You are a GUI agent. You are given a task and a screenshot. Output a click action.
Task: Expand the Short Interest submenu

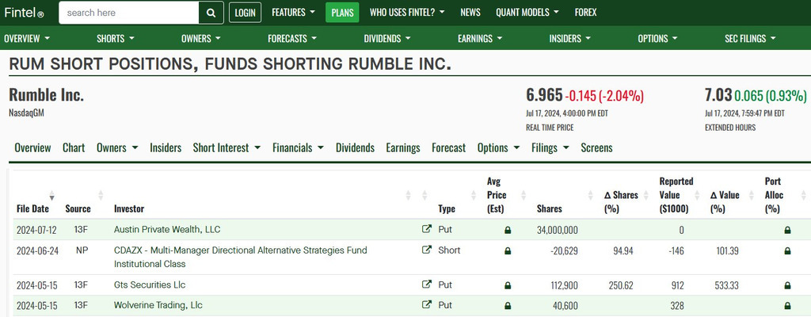pos(227,147)
